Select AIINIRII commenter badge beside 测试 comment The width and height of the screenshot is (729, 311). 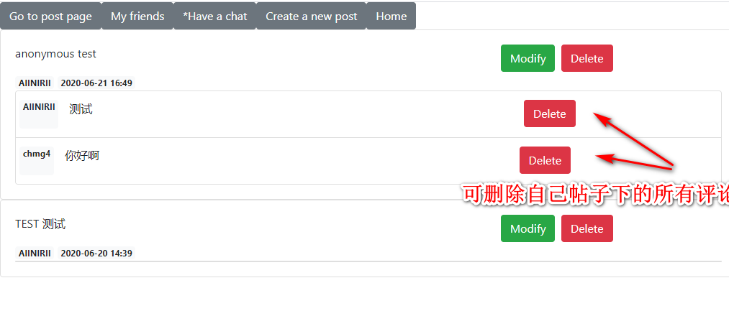click(x=39, y=107)
